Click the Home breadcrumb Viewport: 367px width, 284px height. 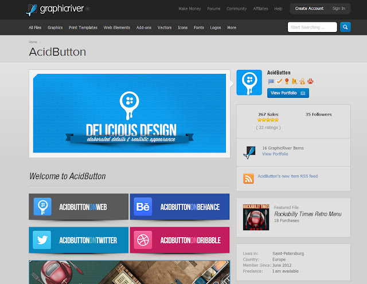pos(33,42)
